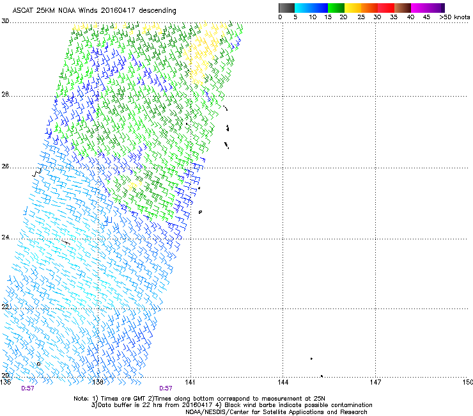Click the purple time label nearest longitude 141

[x=166, y=388]
